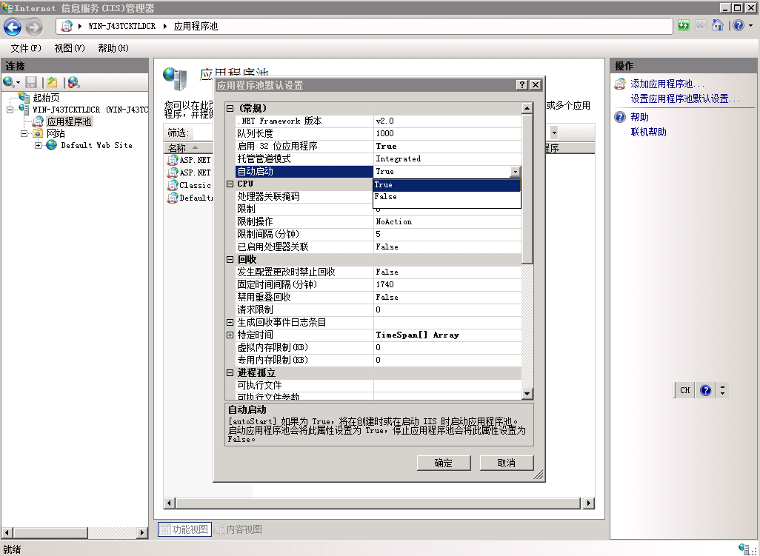Select the 托管管道模式 value Integrated

(x=447, y=159)
